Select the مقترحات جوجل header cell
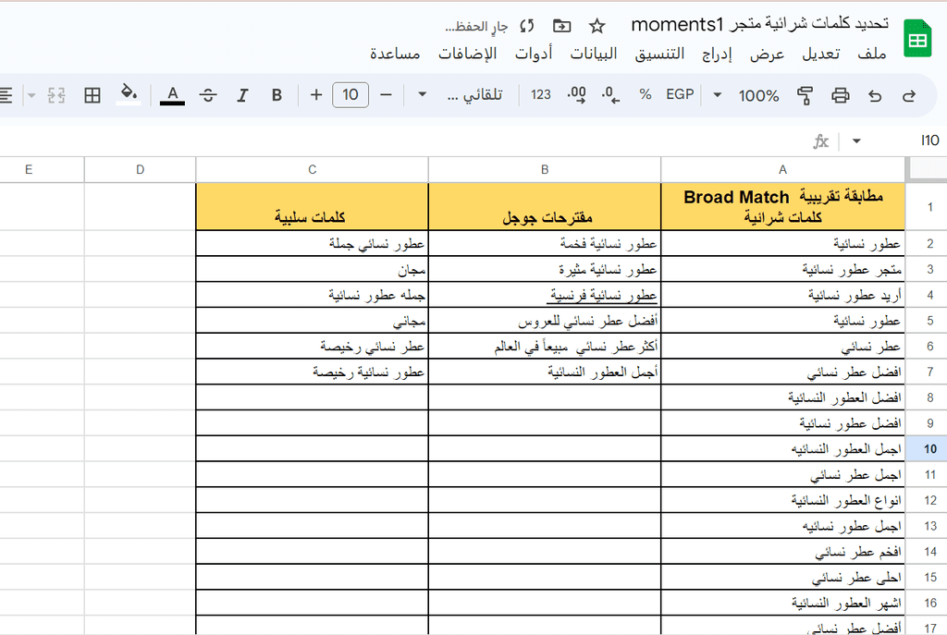 coord(545,206)
